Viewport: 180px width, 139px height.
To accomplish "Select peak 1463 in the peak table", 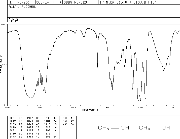I will (30, 127).
